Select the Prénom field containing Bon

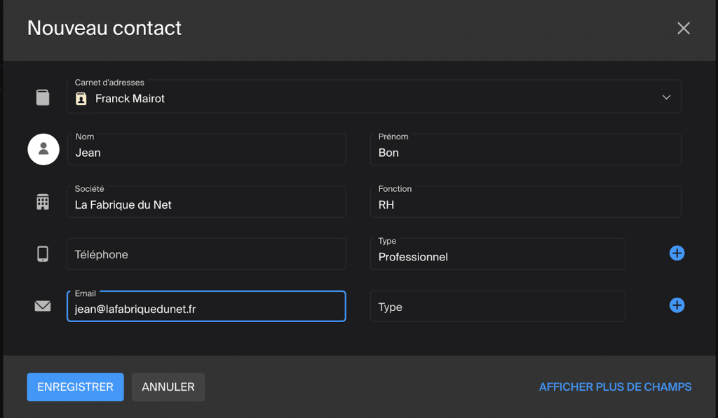coord(525,151)
